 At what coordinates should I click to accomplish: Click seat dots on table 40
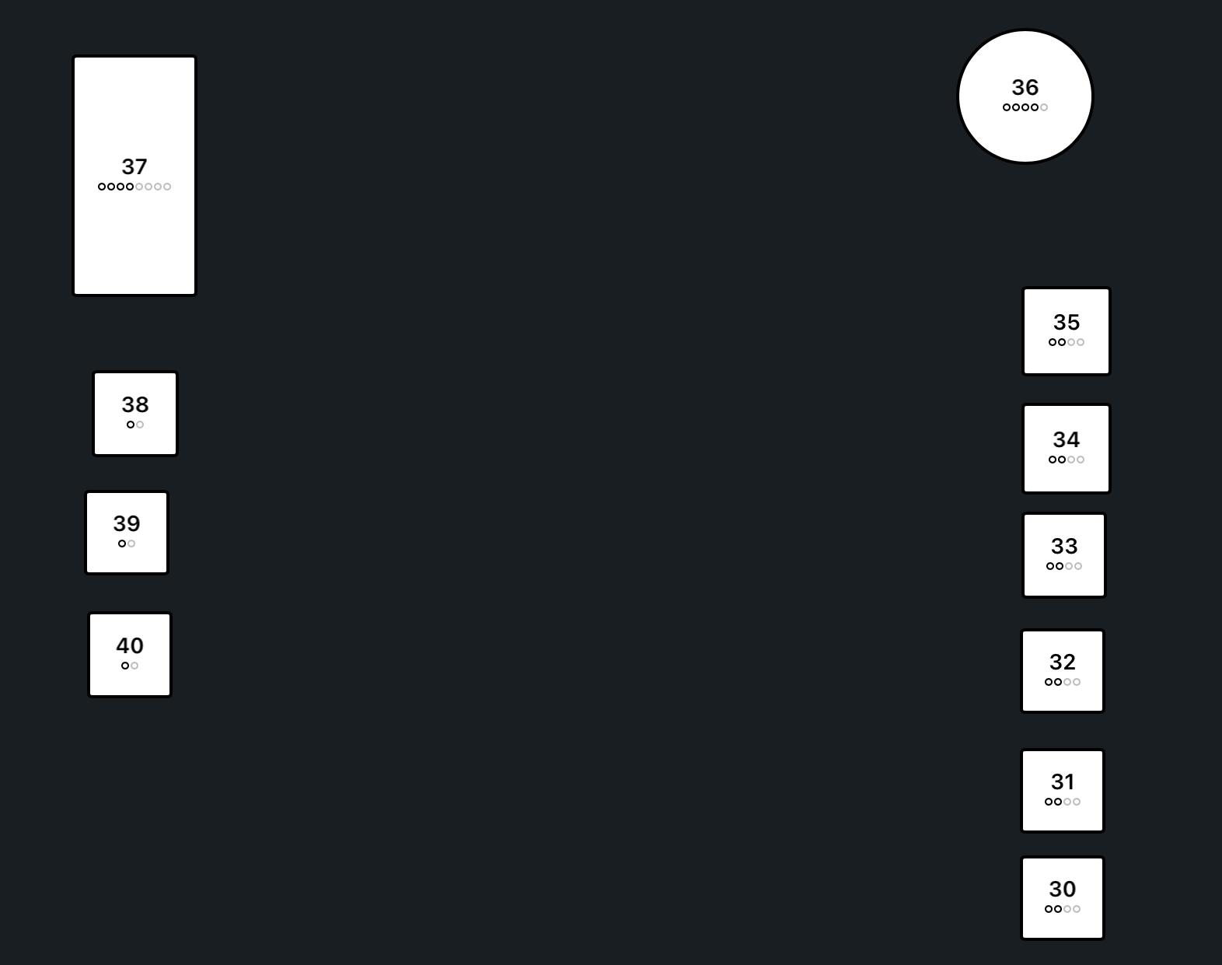tap(130, 666)
